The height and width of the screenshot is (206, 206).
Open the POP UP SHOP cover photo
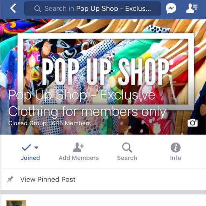(103, 77)
